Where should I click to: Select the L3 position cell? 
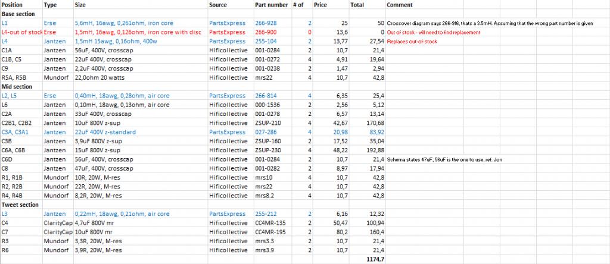coord(21,214)
